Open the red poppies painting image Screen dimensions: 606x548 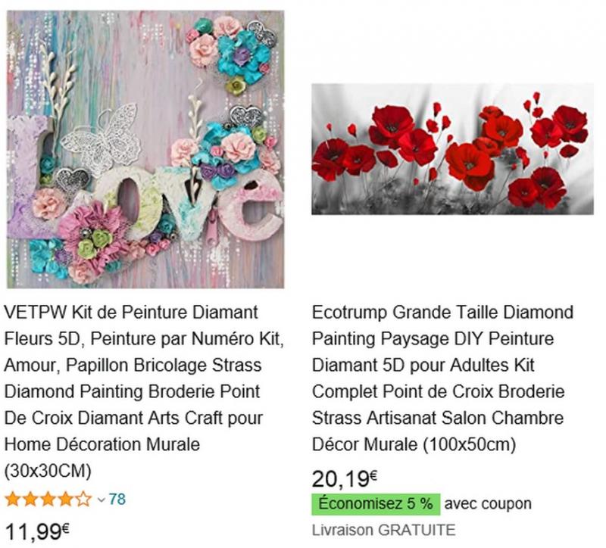point(452,148)
